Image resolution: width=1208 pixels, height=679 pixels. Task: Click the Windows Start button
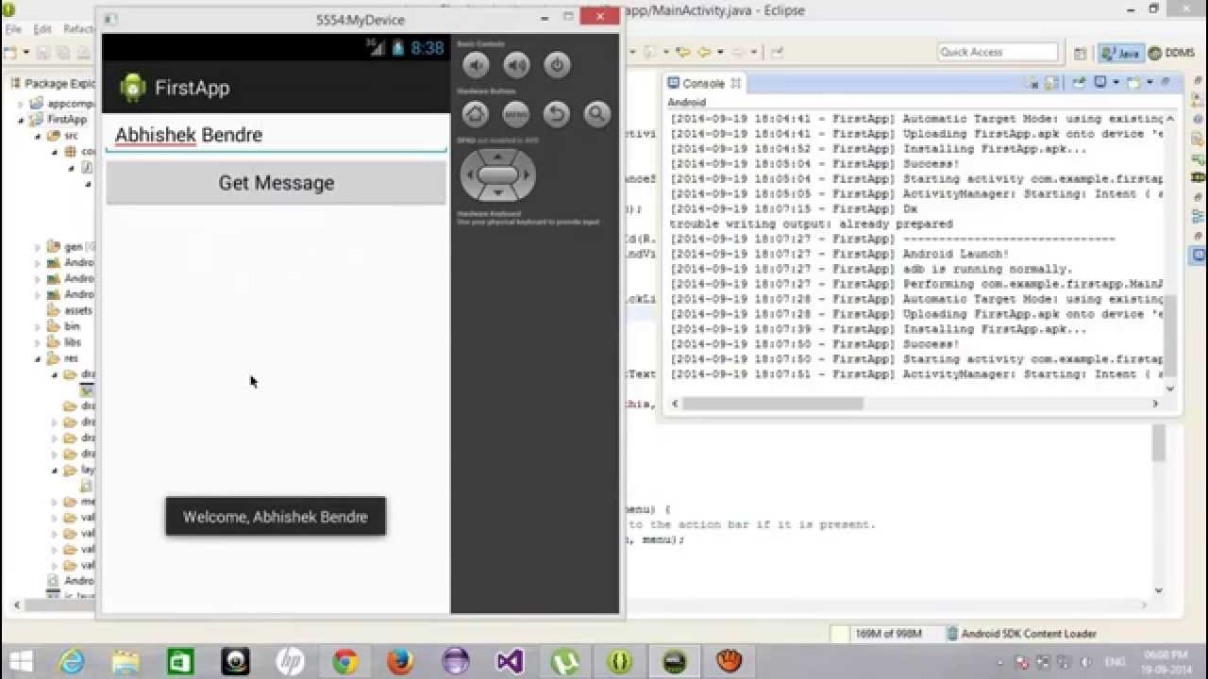click(x=20, y=661)
